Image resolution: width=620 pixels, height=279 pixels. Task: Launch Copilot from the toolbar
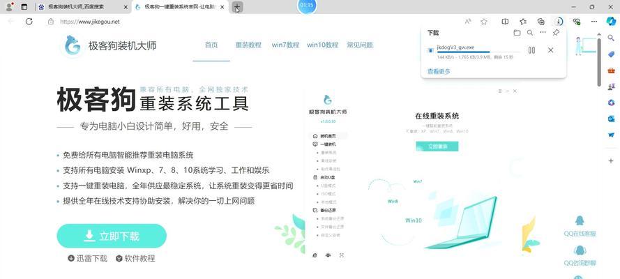click(612, 22)
